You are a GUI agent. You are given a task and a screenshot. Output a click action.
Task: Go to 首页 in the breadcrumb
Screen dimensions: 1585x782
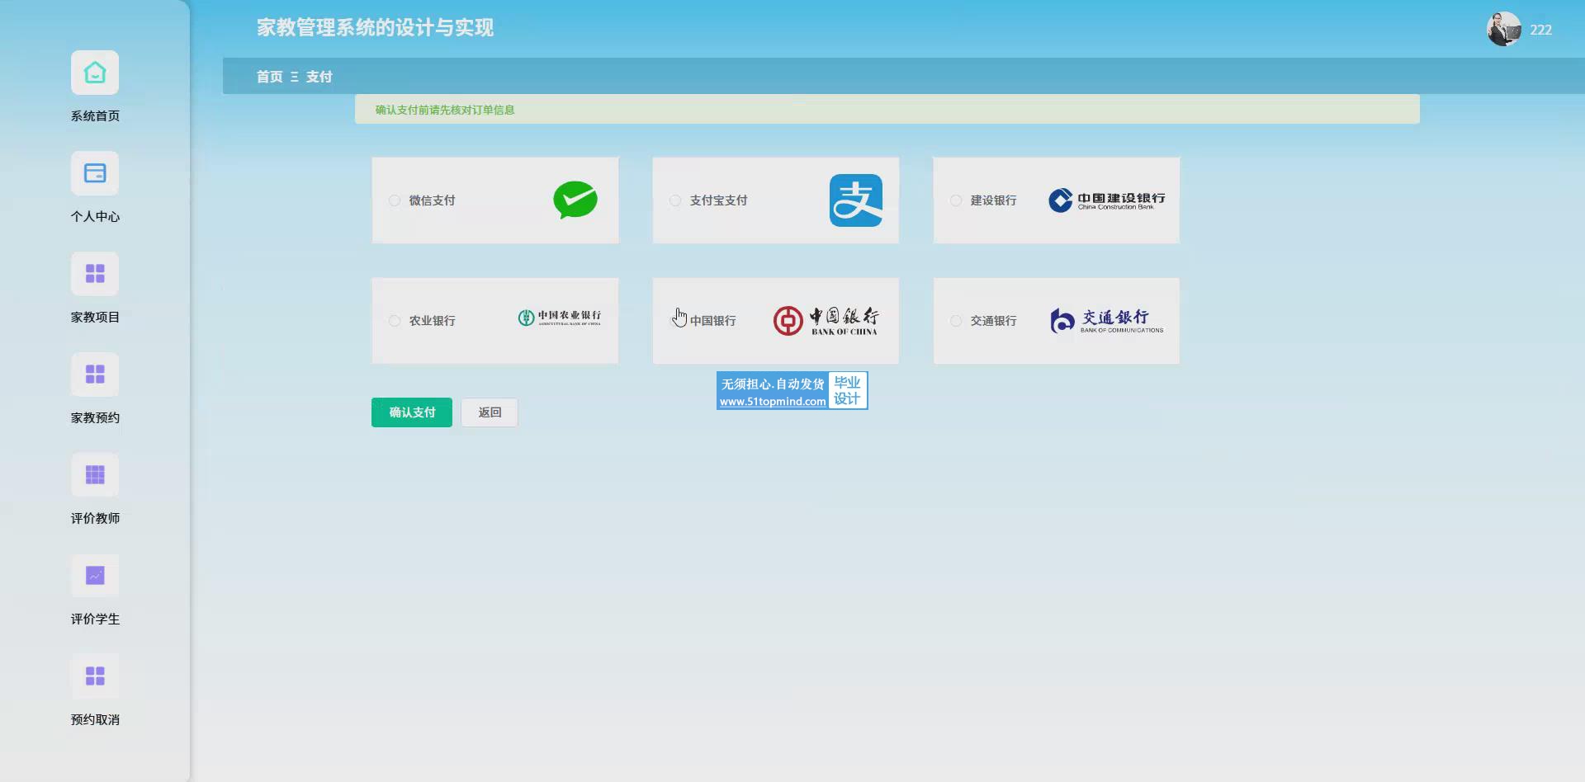tap(269, 77)
